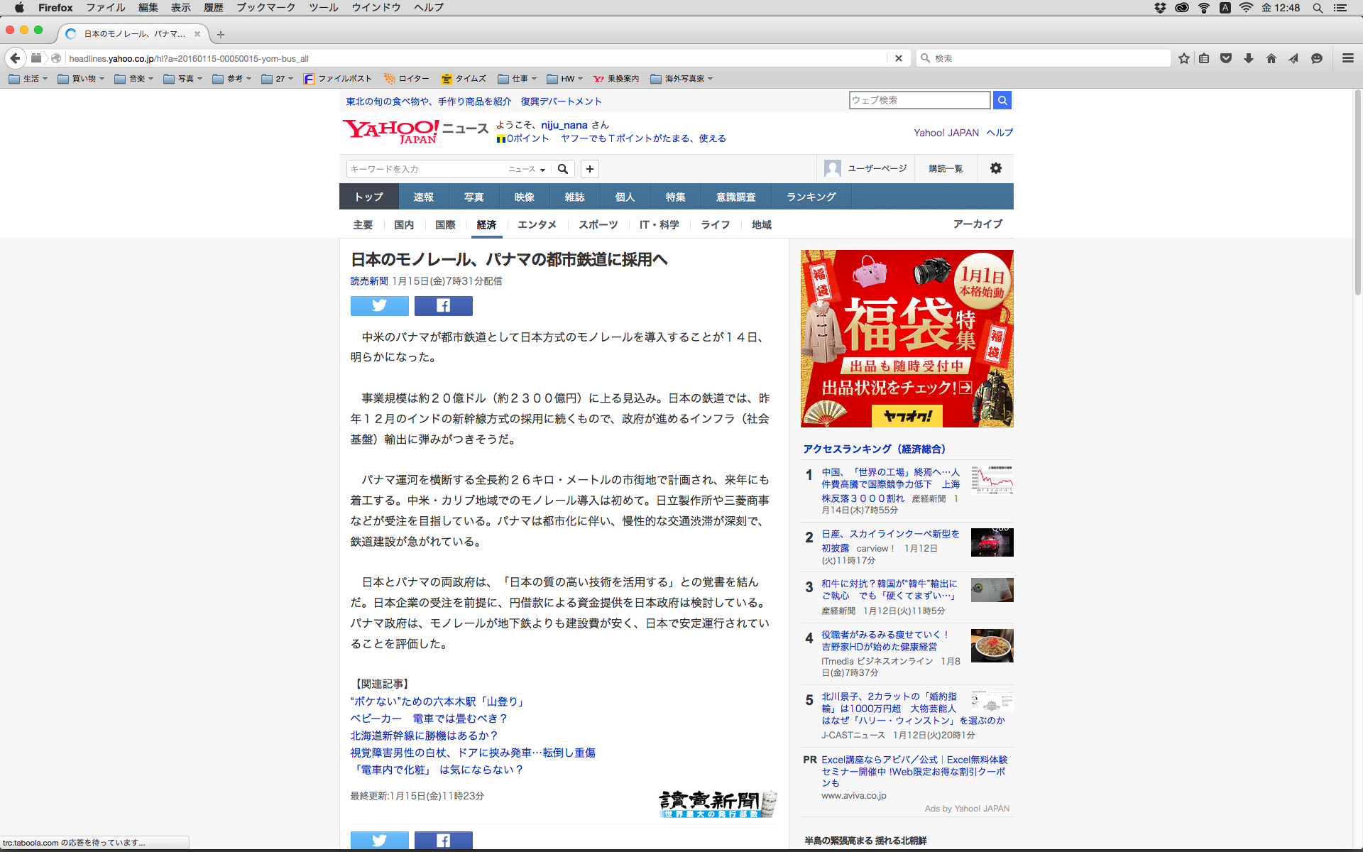Screen dimensions: 1363x852
Task: Click the blue web search magnifier button
Action: click(x=1002, y=100)
